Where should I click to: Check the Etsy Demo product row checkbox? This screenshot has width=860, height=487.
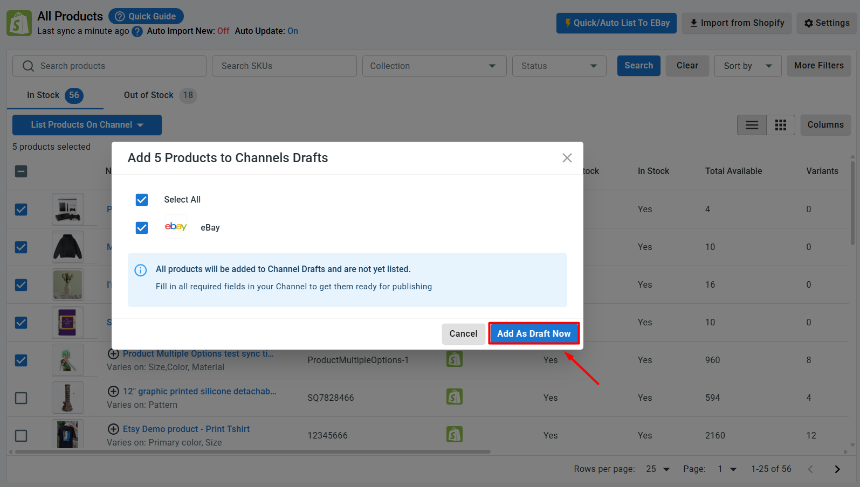(21, 435)
